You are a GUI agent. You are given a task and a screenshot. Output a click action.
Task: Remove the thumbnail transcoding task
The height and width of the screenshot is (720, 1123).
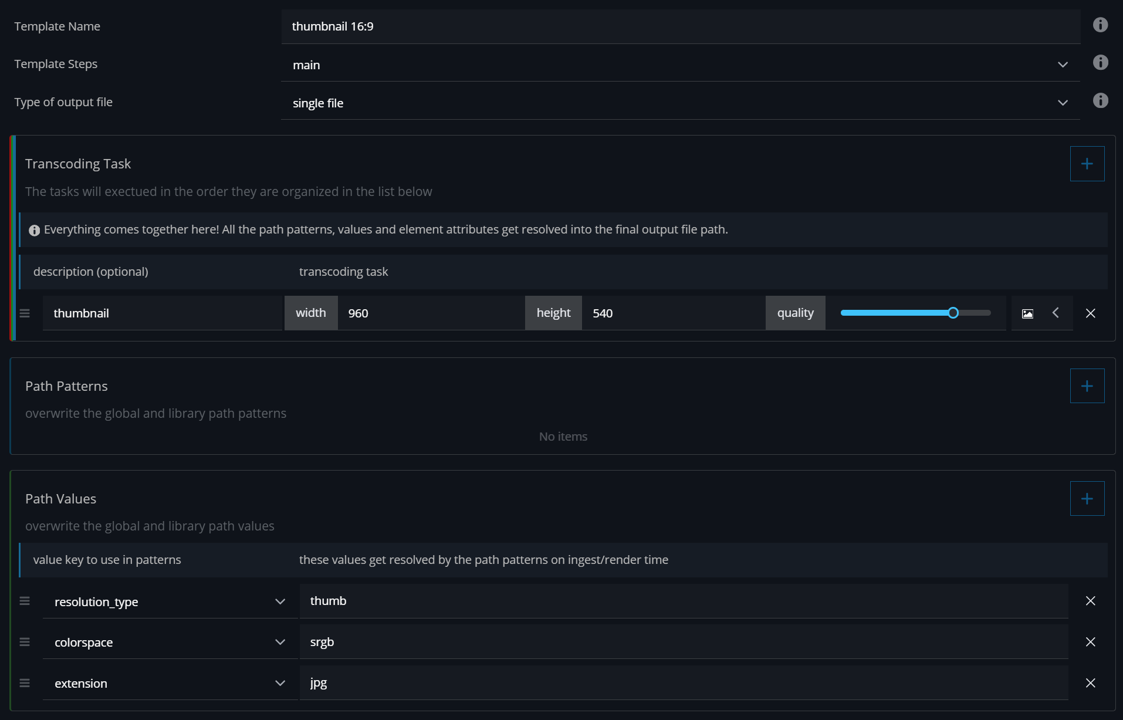[1090, 313]
